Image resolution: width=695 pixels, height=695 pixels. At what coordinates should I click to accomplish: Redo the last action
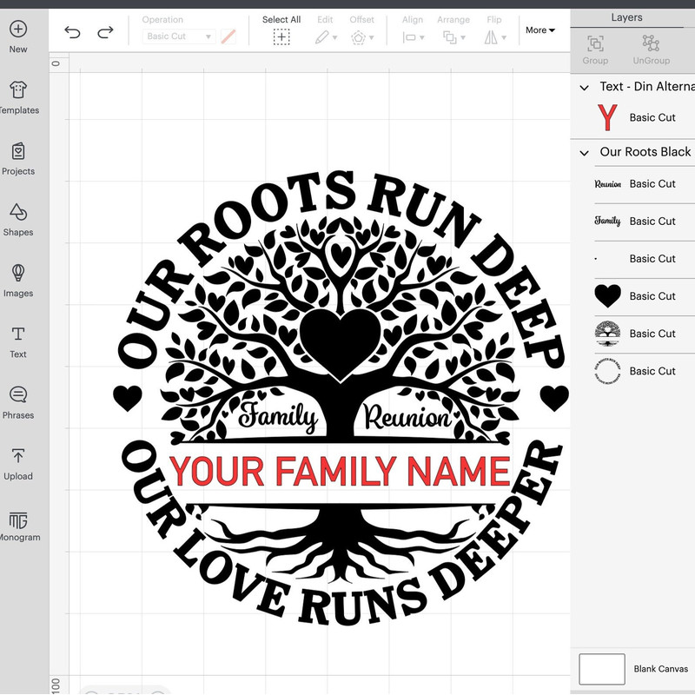[105, 32]
